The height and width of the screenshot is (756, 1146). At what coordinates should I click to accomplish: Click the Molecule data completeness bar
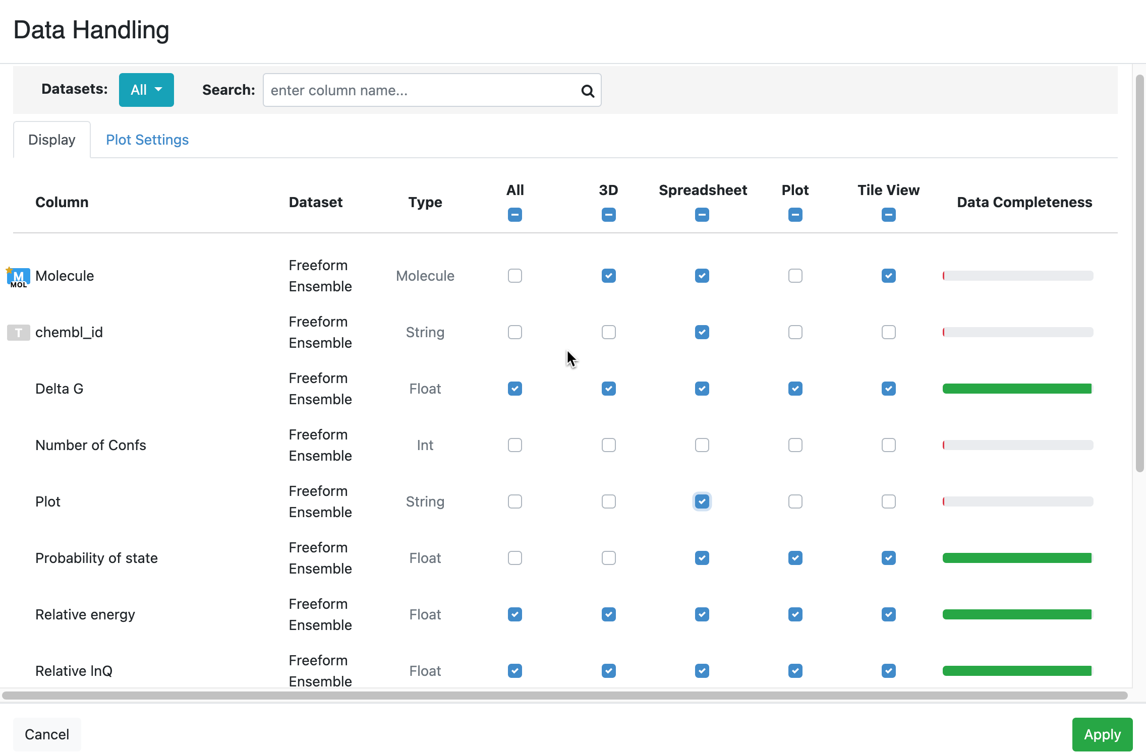click(x=1017, y=276)
